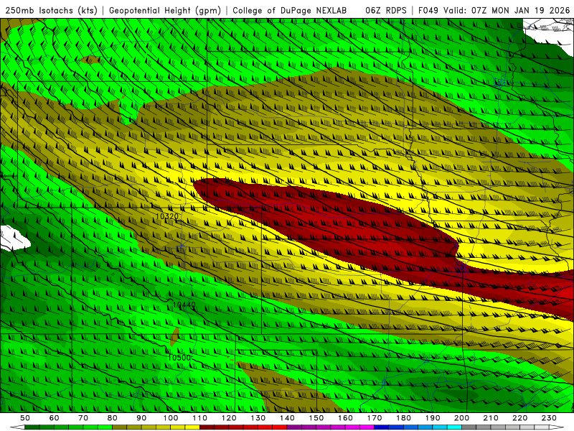Click the 10500 height contour label
Screen dimensions: 574x431
click(x=179, y=357)
